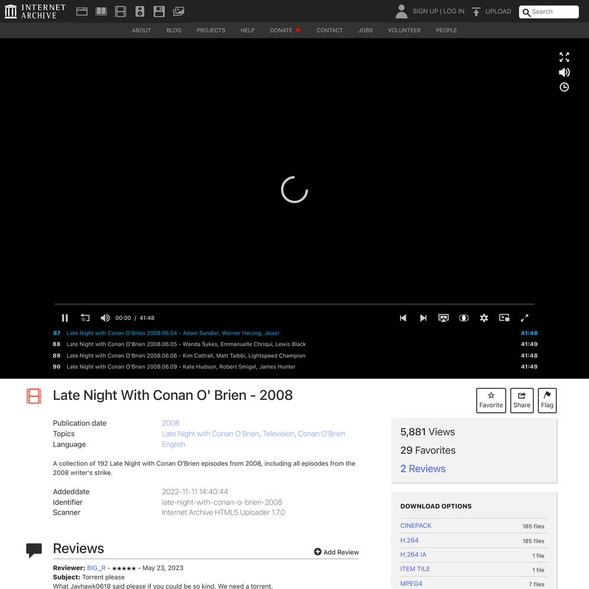Image resolution: width=589 pixels, height=589 pixels.
Task: Click the upload arrow icon
Action: (x=476, y=12)
